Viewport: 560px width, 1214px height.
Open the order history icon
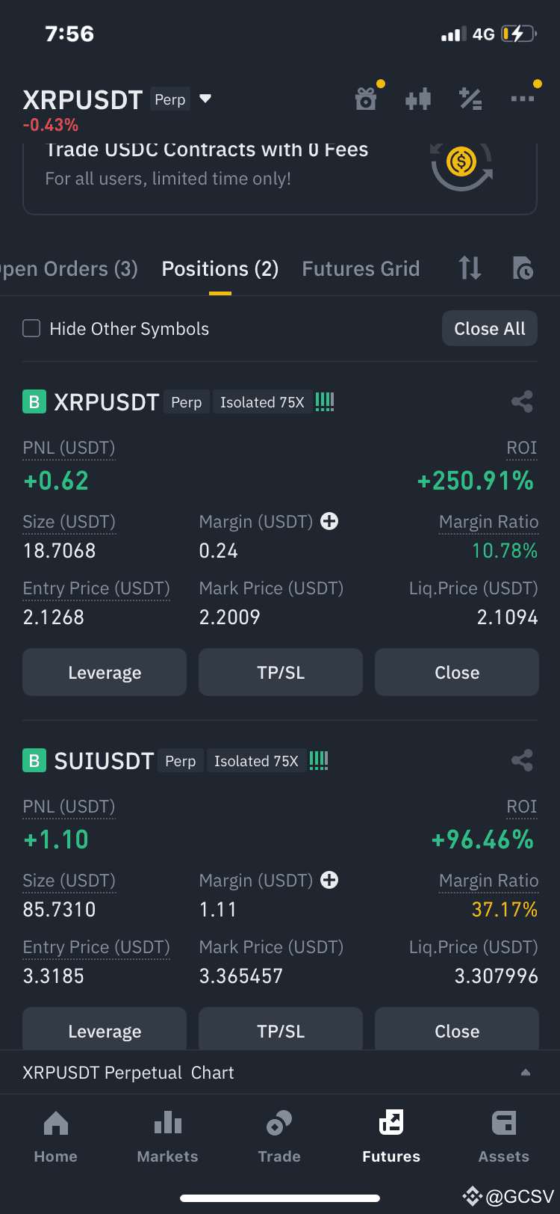pyautogui.click(x=523, y=268)
